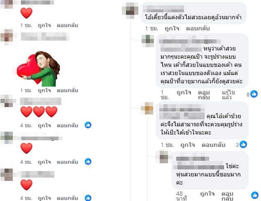261x201 pixels.
Task: Click the 1 ชม. timestamp under the top right comment
Action: pos(151,29)
